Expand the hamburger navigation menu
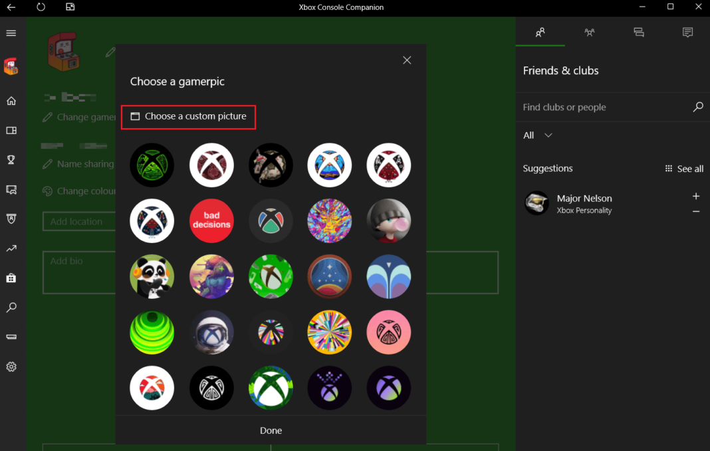Viewport: 710px width, 451px height. coord(11,33)
